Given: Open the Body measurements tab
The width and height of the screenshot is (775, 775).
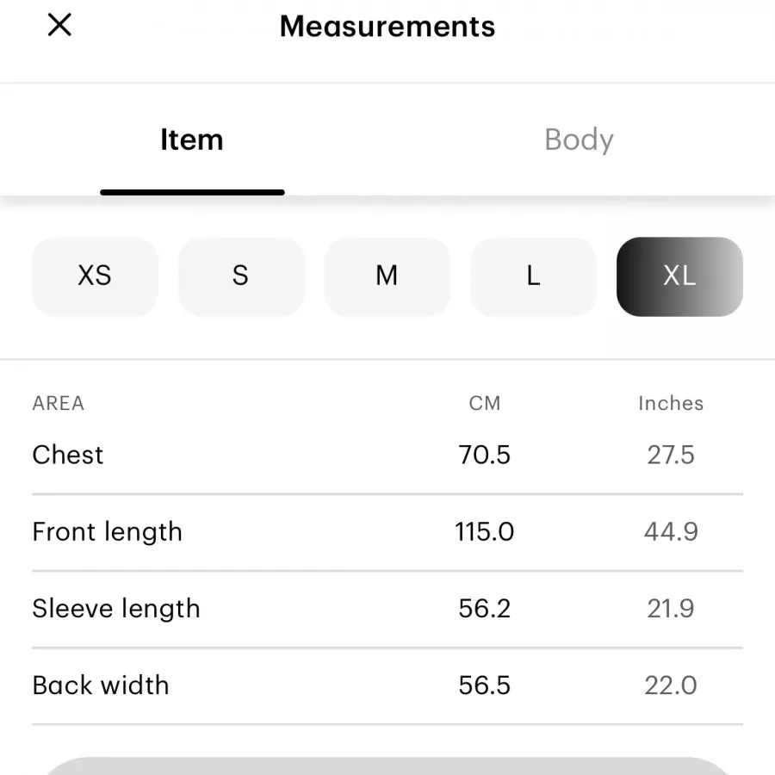Looking at the screenshot, I should click(x=579, y=140).
